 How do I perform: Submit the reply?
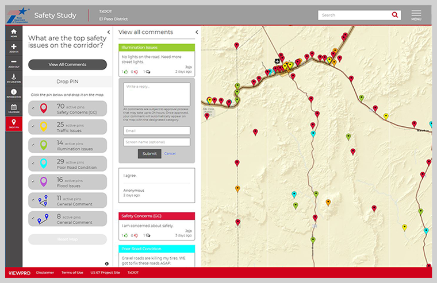coord(149,154)
